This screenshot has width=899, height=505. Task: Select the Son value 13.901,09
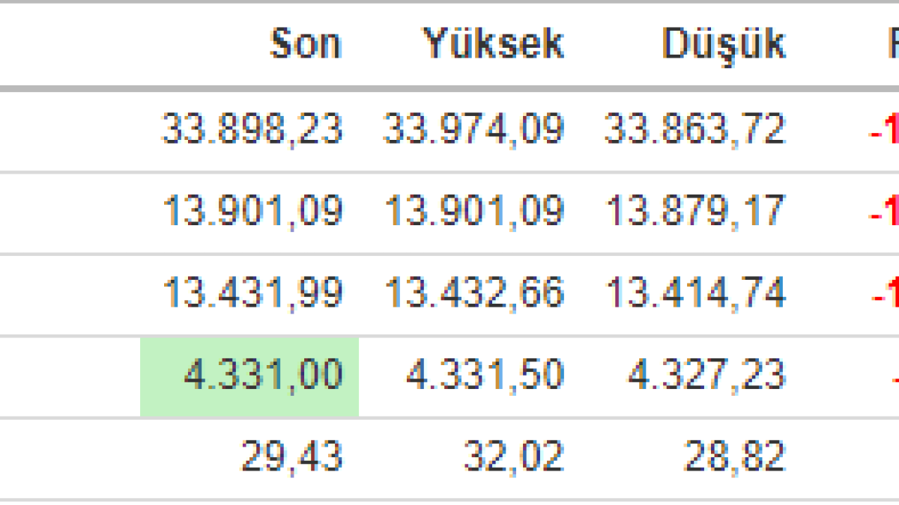(252, 211)
